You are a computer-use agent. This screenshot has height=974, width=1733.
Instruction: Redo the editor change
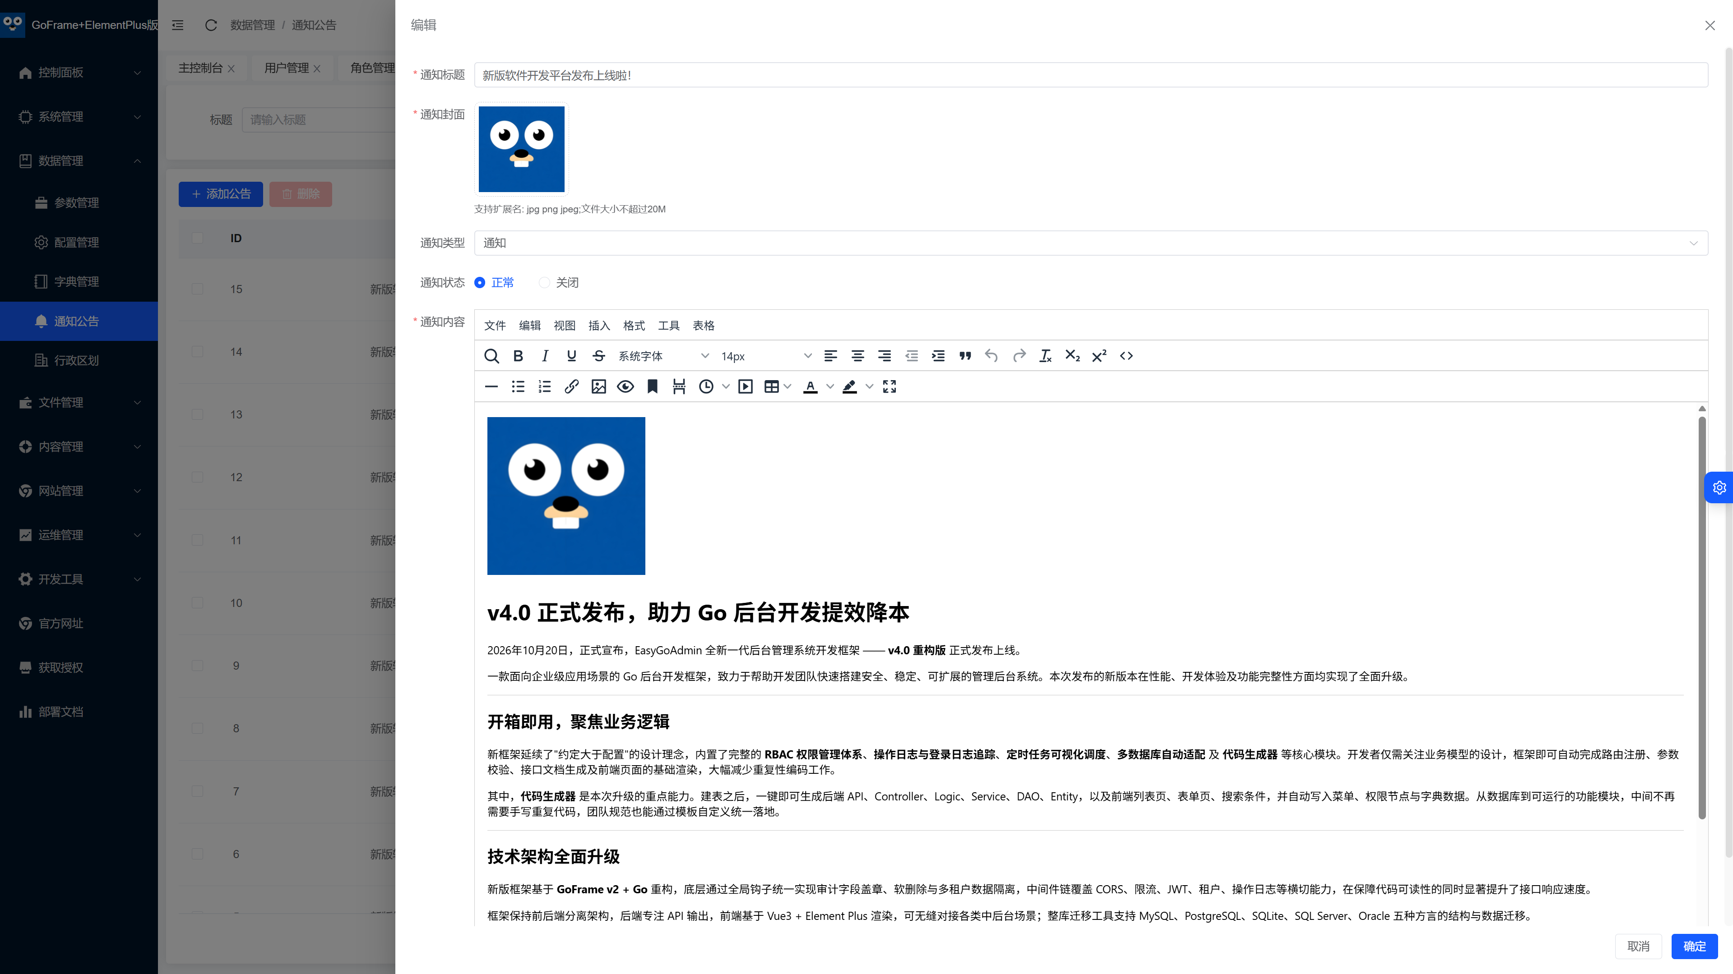click(x=1019, y=356)
